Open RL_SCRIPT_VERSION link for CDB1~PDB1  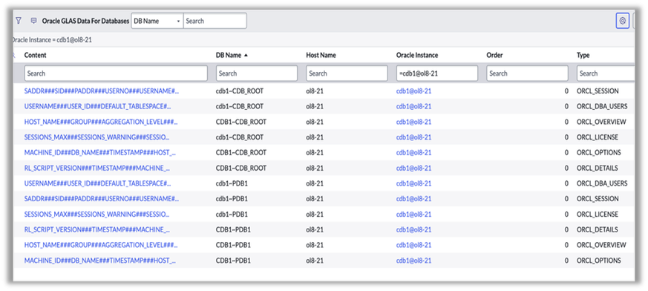tap(96, 229)
